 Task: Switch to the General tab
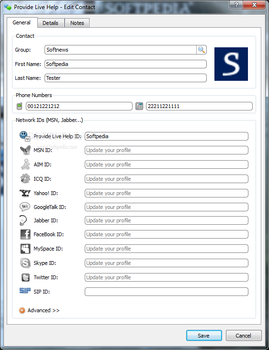click(x=22, y=22)
